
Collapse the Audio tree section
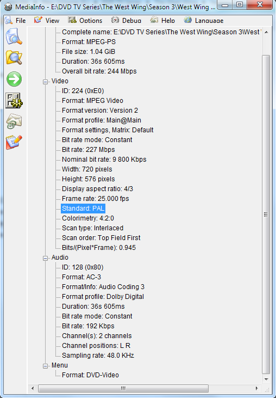pyautogui.click(x=45, y=258)
